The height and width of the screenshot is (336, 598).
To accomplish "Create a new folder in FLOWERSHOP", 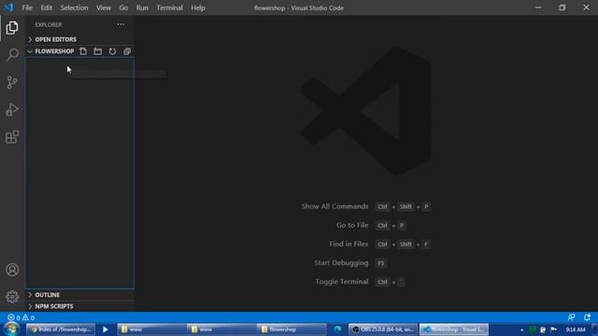I will click(97, 51).
